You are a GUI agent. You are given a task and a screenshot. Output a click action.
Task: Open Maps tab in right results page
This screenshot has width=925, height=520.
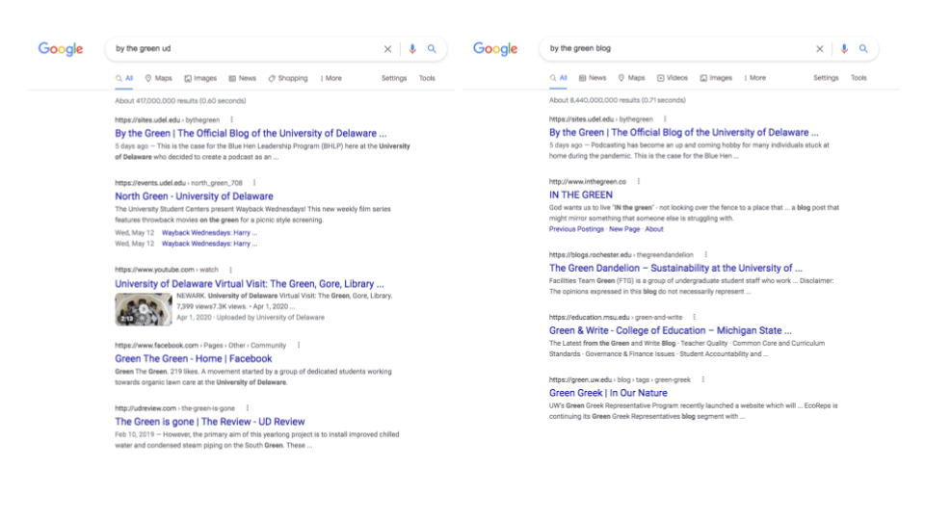(631, 78)
